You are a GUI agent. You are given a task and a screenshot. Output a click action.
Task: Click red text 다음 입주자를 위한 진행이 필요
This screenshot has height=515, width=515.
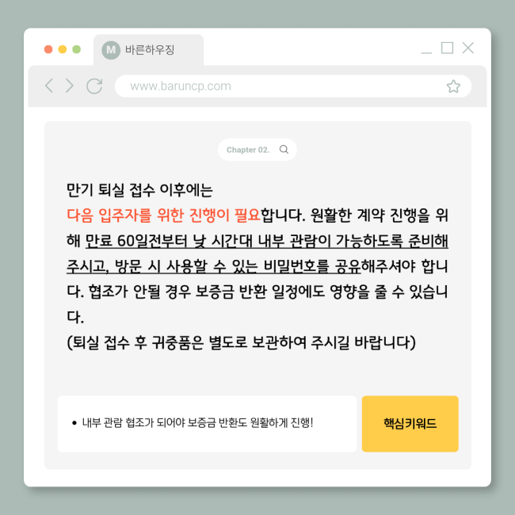(x=163, y=216)
